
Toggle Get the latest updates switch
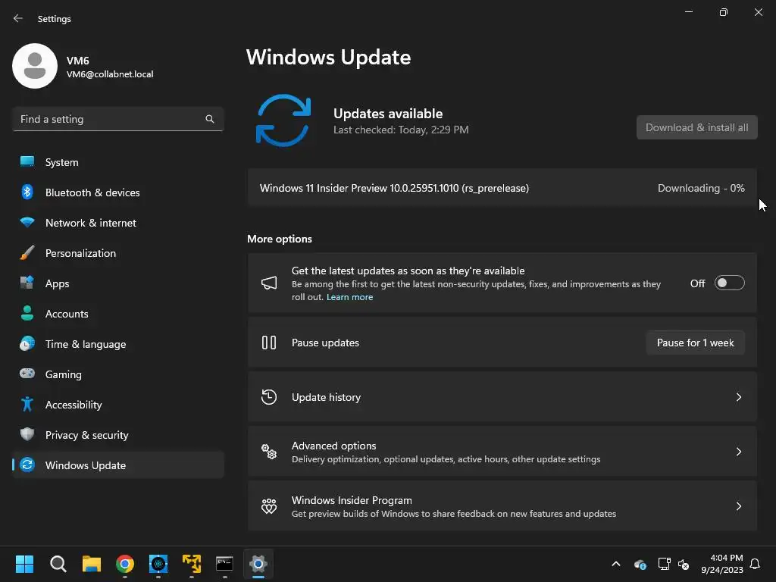point(730,283)
